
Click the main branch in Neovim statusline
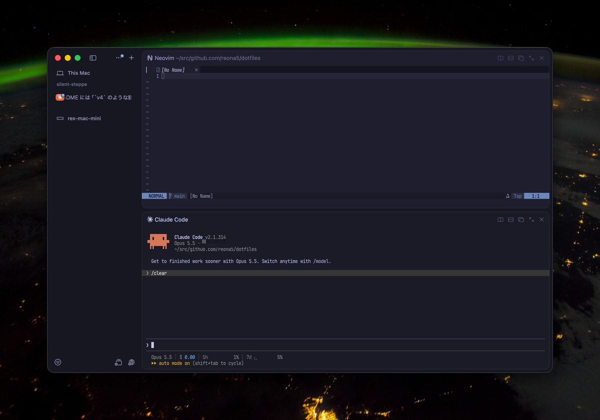(177, 196)
